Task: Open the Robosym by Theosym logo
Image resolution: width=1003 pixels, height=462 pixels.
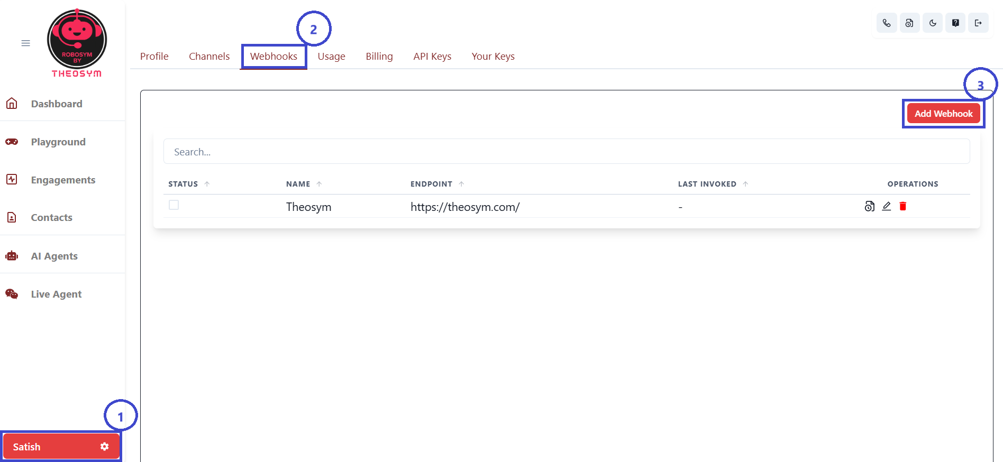Action: coord(77,43)
